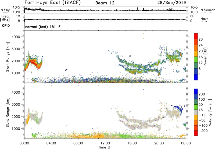Click the 'Beam 12' label

[105, 3]
